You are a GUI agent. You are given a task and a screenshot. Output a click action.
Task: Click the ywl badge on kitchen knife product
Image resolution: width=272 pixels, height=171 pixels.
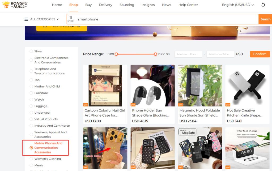point(228,105)
